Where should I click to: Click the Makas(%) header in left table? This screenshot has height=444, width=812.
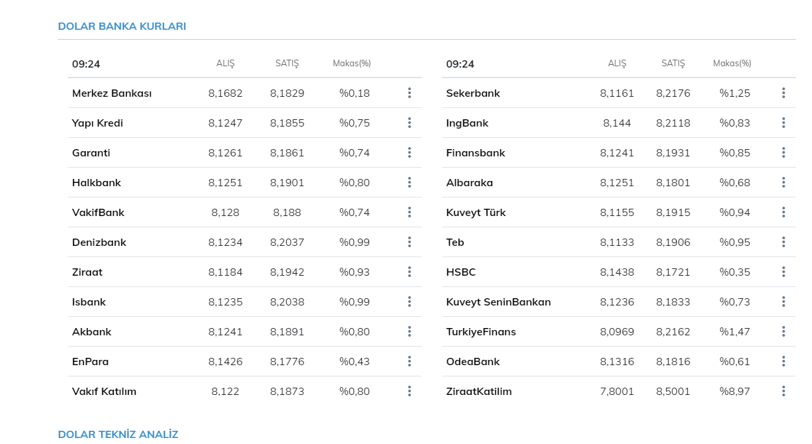[351, 64]
